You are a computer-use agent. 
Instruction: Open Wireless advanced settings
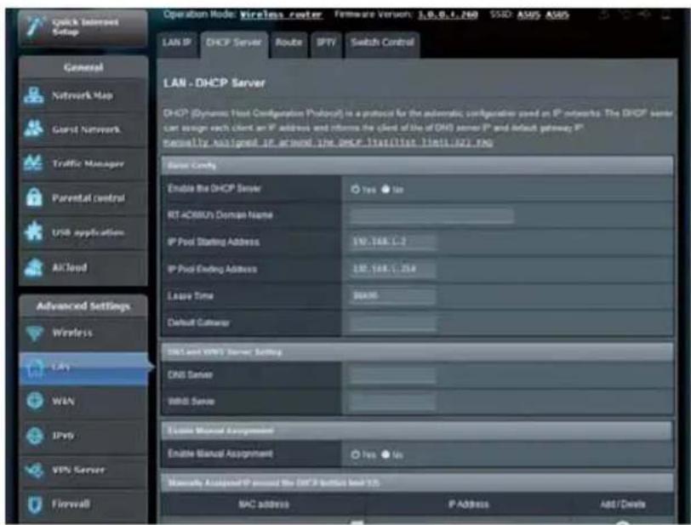[83, 333]
